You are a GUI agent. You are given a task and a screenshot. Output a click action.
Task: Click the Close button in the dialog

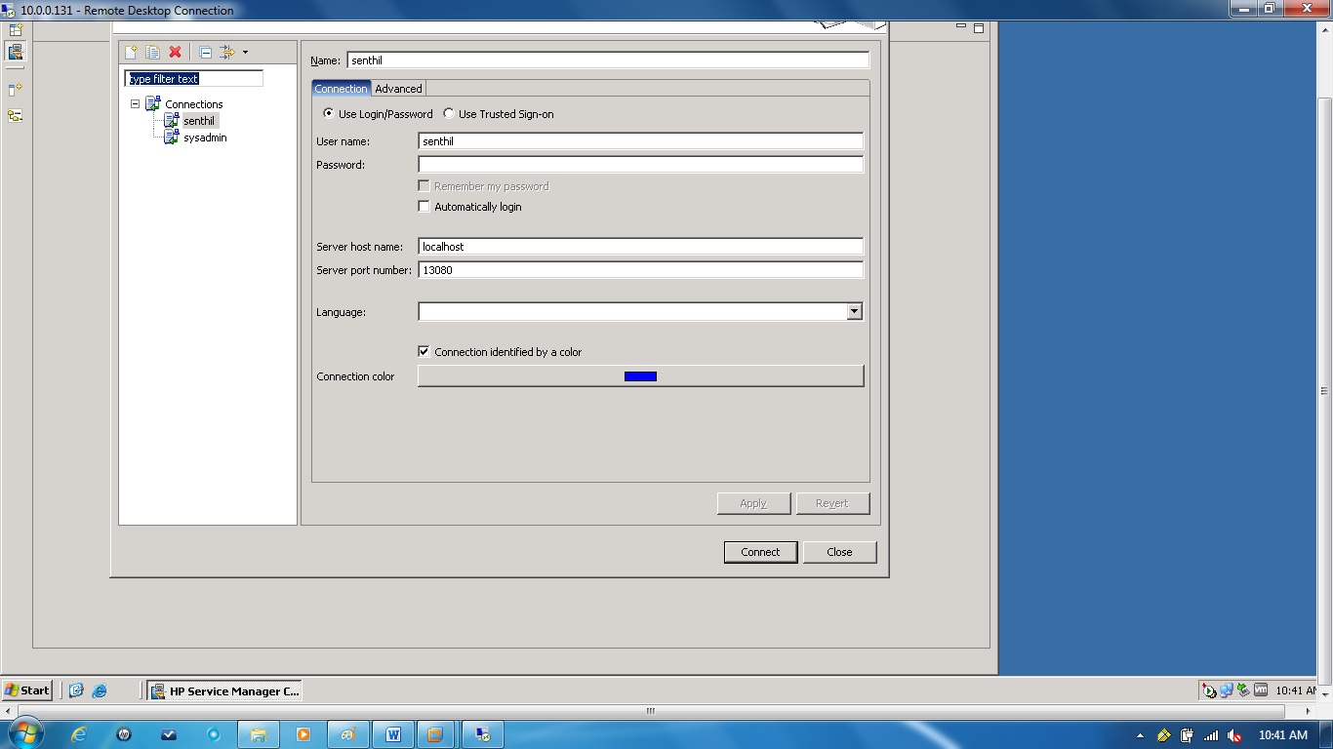coord(838,551)
